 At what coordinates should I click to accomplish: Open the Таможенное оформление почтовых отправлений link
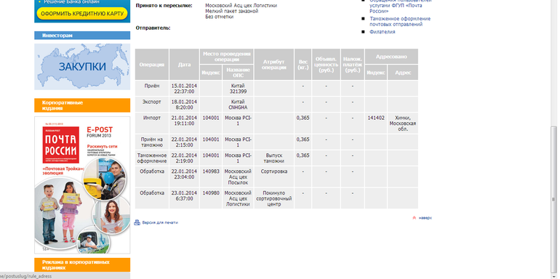tap(400, 21)
